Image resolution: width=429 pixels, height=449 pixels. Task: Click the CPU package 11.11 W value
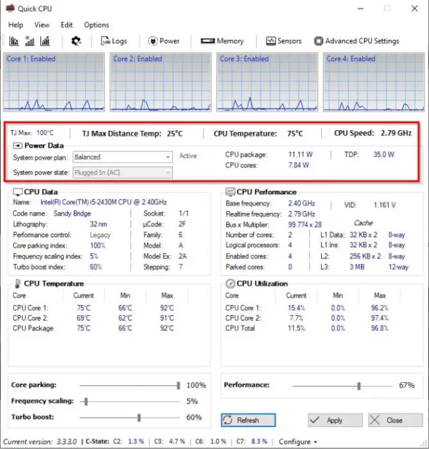point(301,155)
